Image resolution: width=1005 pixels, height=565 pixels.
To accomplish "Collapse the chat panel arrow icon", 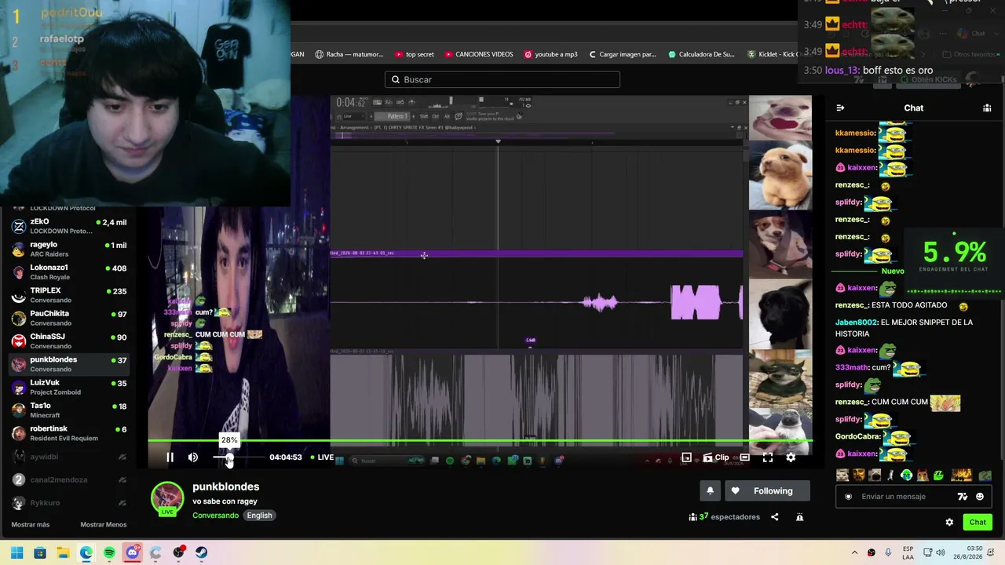I will pyautogui.click(x=840, y=108).
